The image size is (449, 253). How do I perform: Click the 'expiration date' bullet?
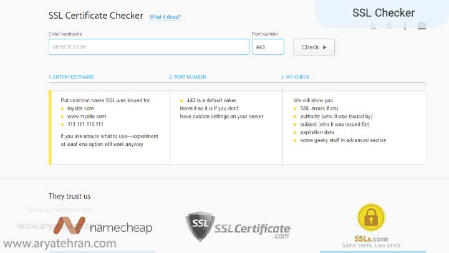317,132
